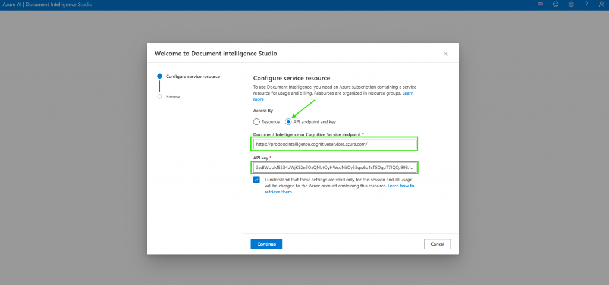
Task: Close the Welcome dialog with X
Action: (x=445, y=54)
